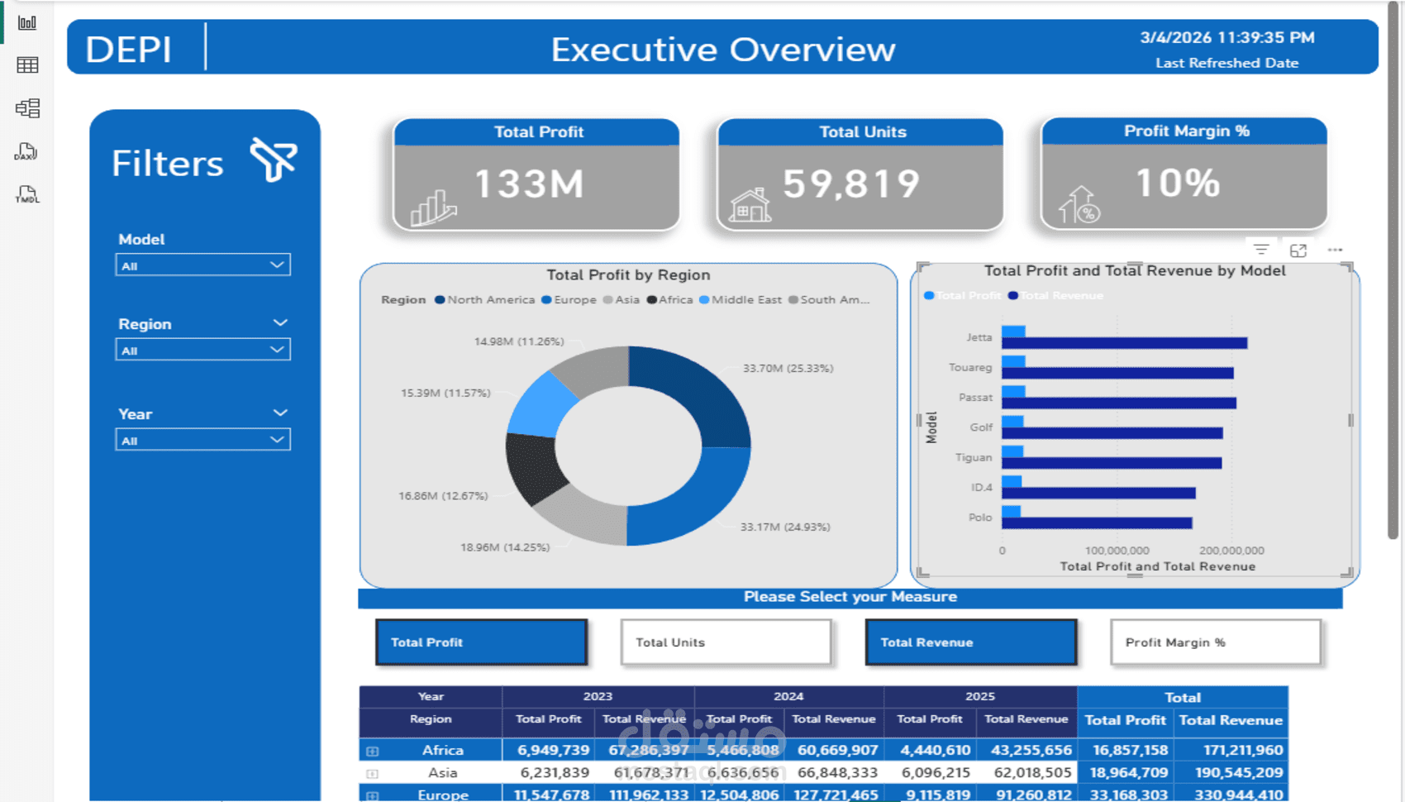The image size is (1405, 802).
Task: Click the Executive Overview title
Action: 723,50
